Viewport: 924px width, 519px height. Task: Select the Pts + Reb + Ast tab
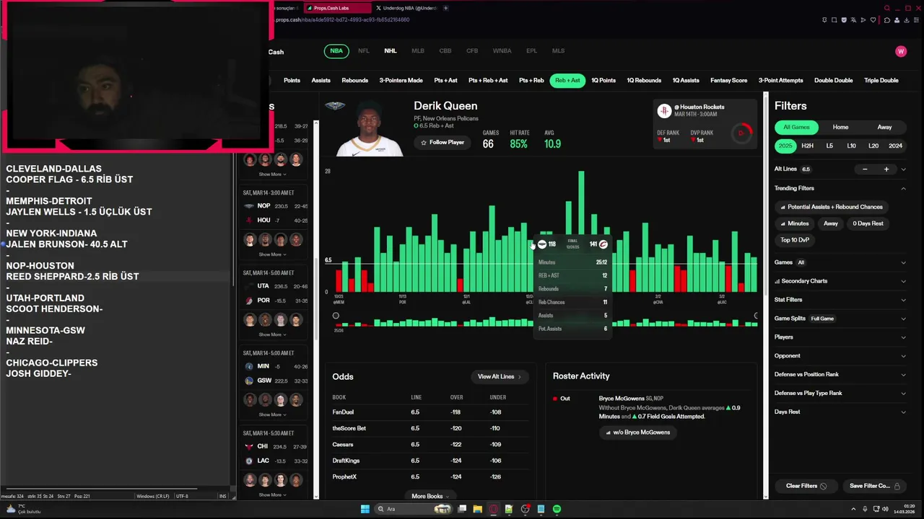click(x=488, y=81)
